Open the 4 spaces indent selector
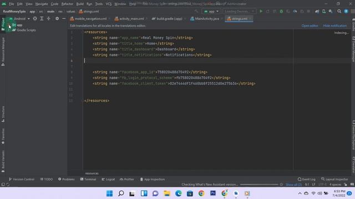This screenshot has height=199, width=355. [x=335, y=185]
